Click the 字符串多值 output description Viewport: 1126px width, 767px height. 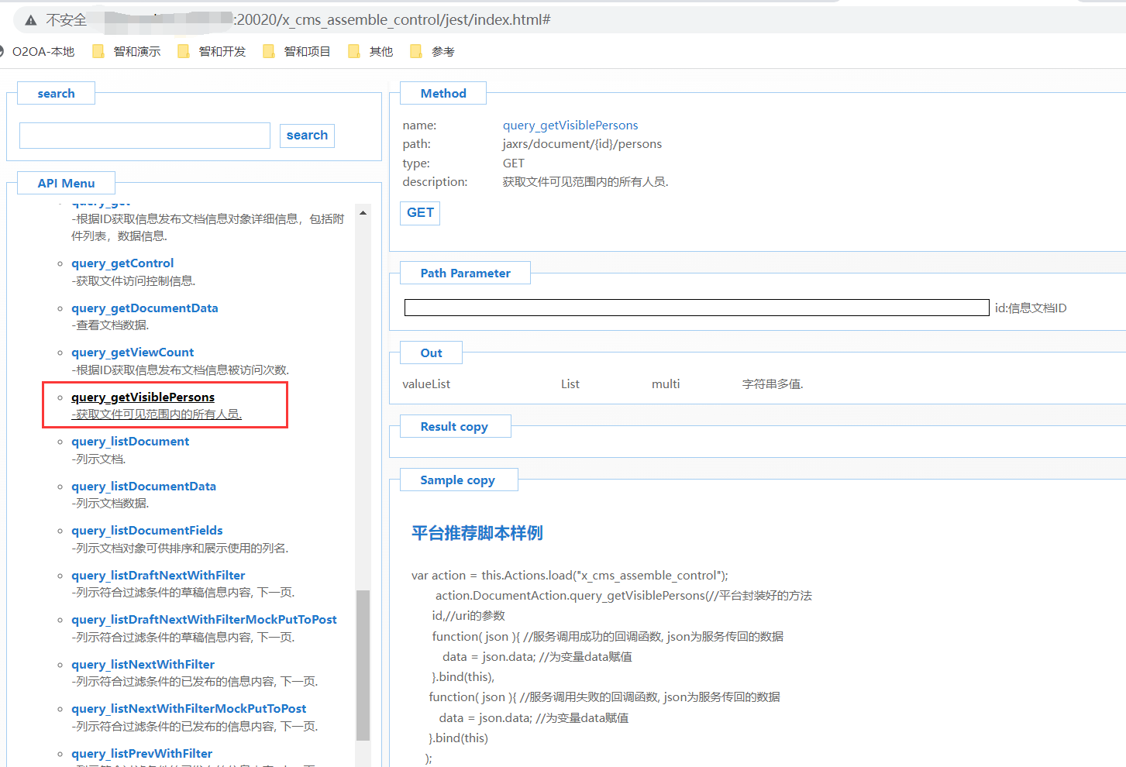tap(773, 384)
